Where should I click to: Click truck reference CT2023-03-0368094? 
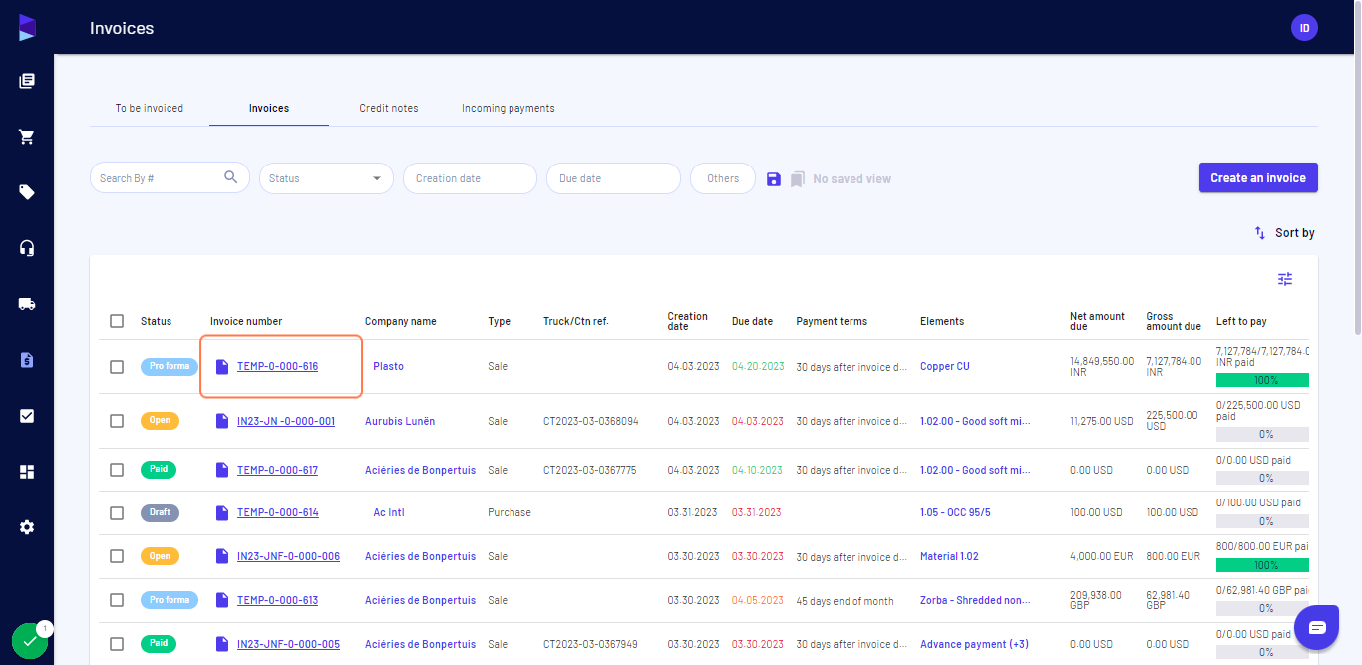pos(591,421)
